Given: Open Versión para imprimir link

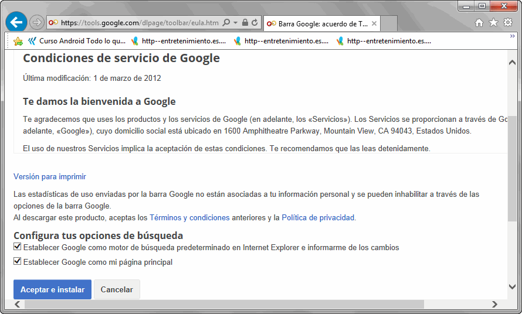Looking at the screenshot, I should pos(50,177).
